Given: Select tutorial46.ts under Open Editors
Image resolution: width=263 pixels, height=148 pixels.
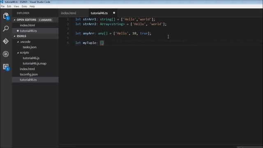Looking at the screenshot, I should 28,31.
